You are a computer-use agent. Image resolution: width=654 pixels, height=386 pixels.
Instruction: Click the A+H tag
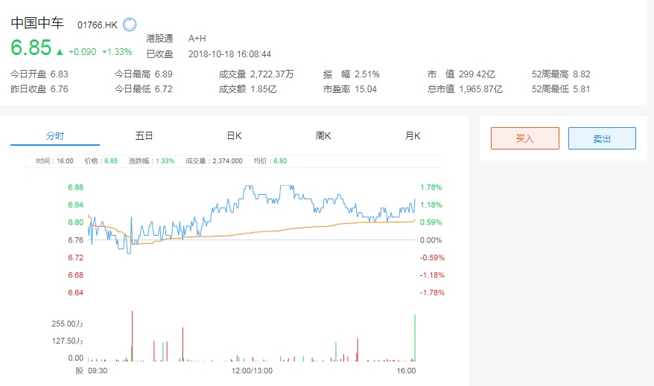point(197,38)
